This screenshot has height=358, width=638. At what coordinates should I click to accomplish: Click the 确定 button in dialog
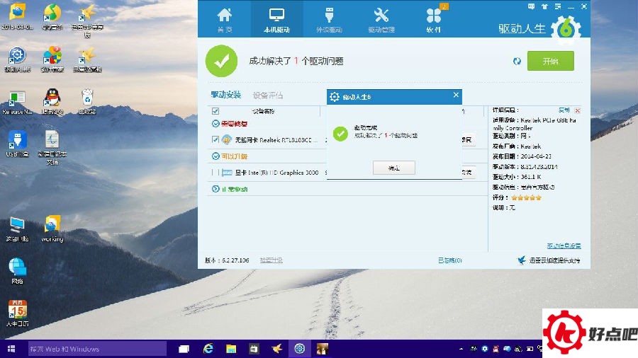394,168
